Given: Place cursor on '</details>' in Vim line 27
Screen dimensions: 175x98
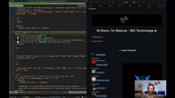Looking at the screenshot, I should pyautogui.click(x=20, y=44).
